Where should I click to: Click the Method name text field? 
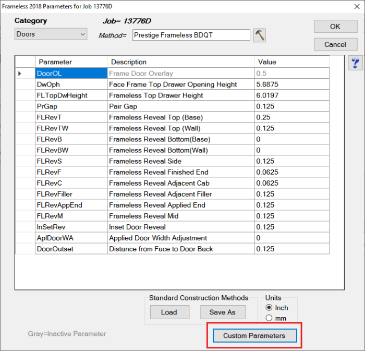point(191,35)
